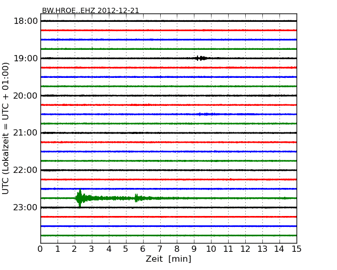337x270 pixels.
Task: Click the 23:00 time label
Action: [25, 207]
